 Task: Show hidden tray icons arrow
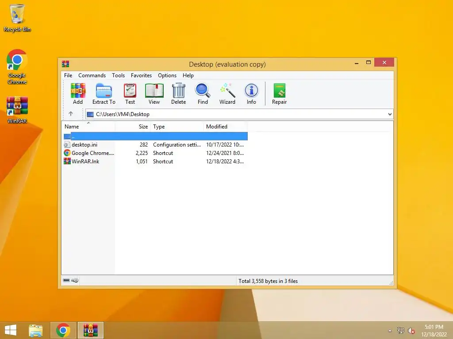(390, 331)
